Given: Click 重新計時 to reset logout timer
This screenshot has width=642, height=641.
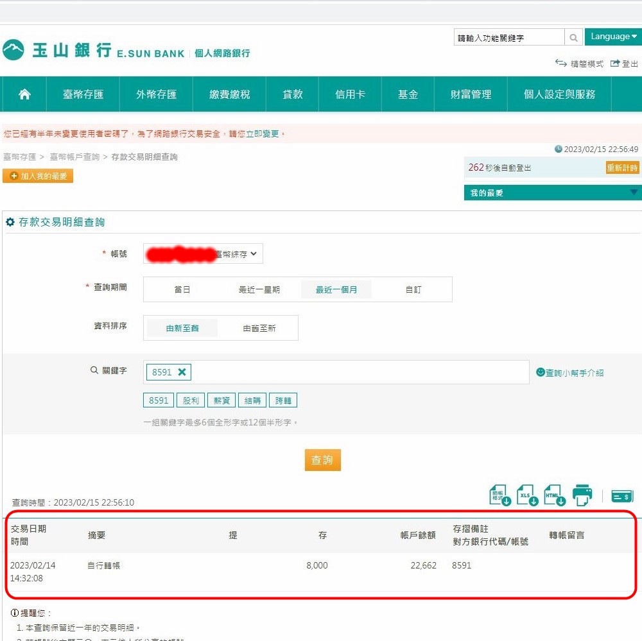Looking at the screenshot, I should 622,167.
